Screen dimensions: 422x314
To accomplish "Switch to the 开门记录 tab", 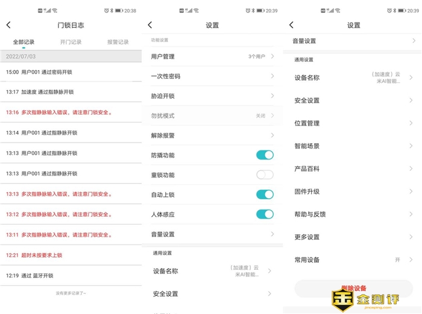I will pos(71,42).
